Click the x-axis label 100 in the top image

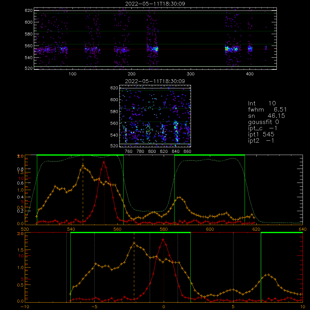[72, 74]
